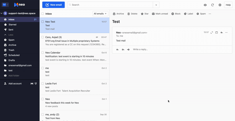The width and height of the screenshot is (235, 121).
Task: Tick the checkbox for me, andy email
Action: 43,115
